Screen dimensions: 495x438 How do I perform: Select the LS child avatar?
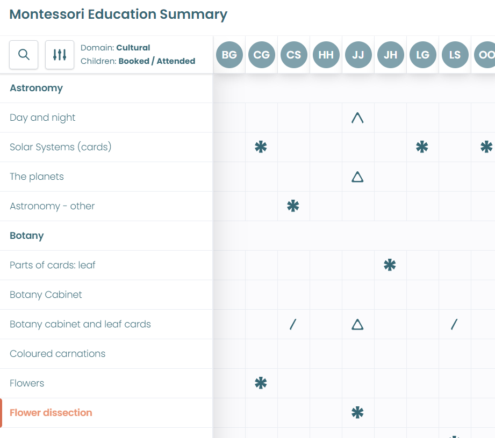click(455, 55)
